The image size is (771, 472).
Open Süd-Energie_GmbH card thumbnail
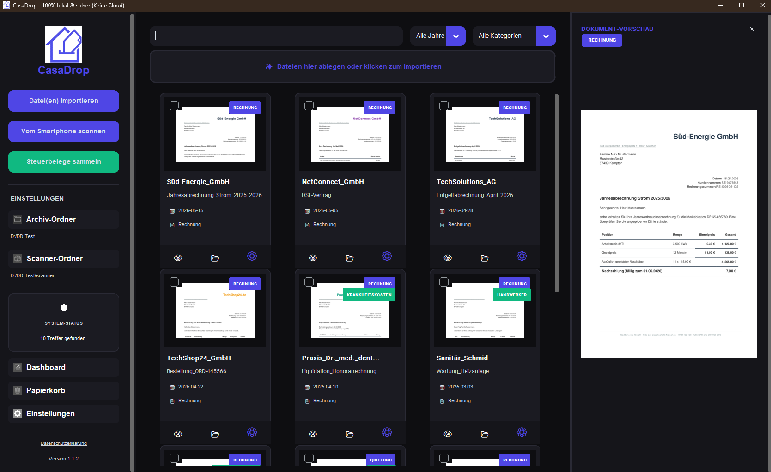(215, 134)
